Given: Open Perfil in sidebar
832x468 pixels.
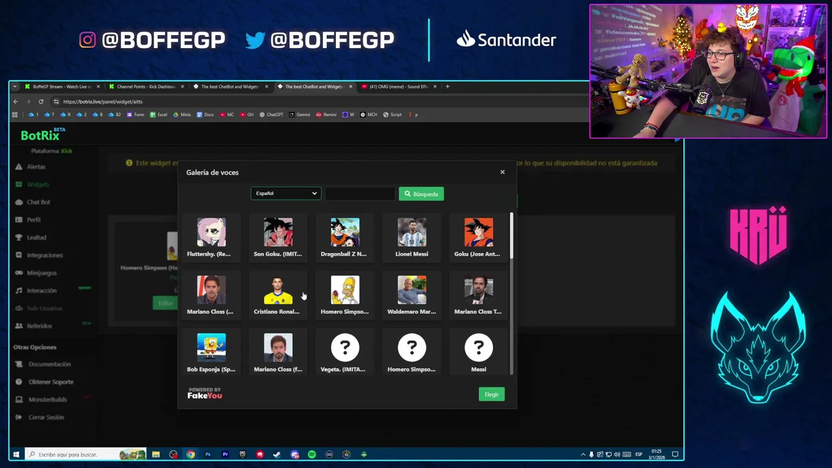Looking at the screenshot, I should pyautogui.click(x=34, y=220).
